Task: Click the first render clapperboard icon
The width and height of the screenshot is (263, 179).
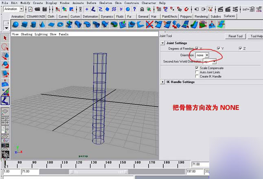Action: (x=220, y=9)
